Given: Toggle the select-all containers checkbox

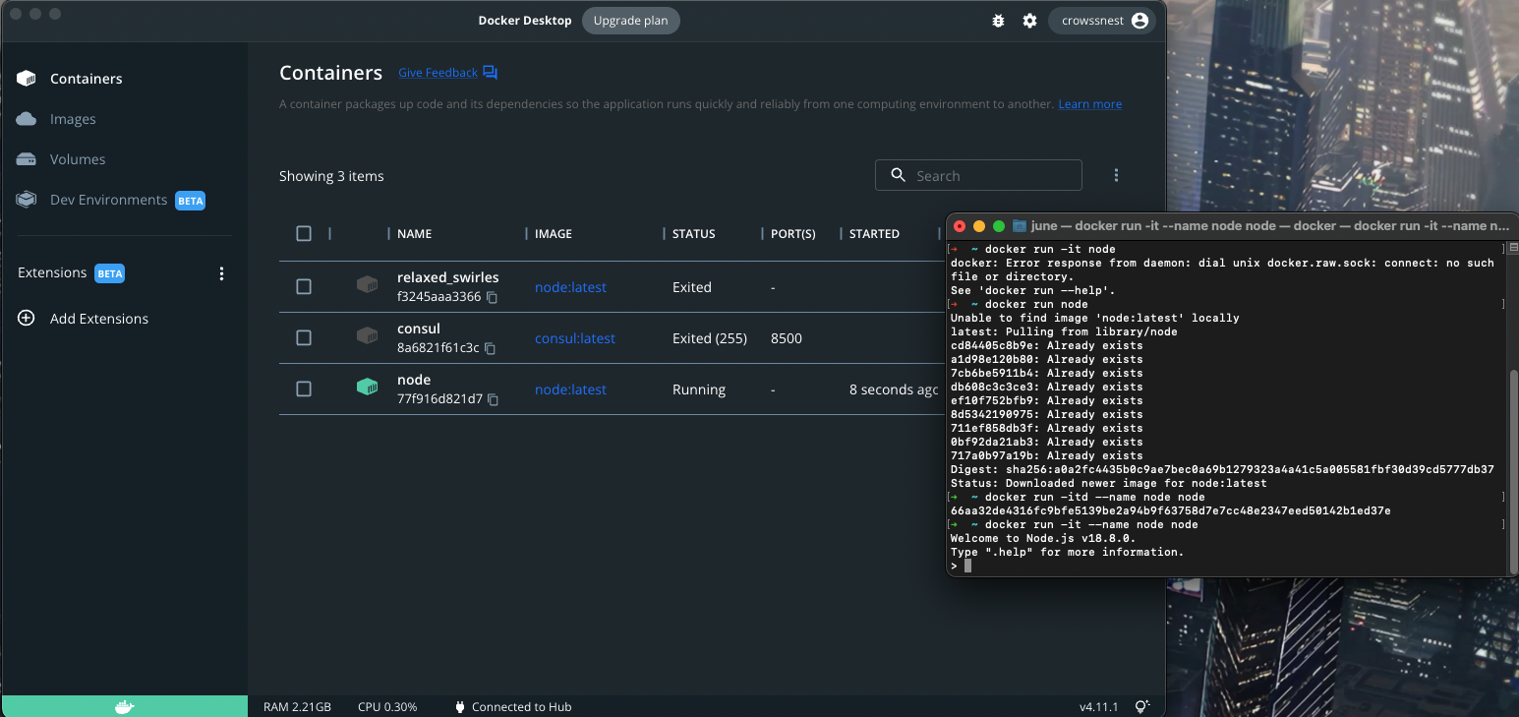Looking at the screenshot, I should point(304,234).
